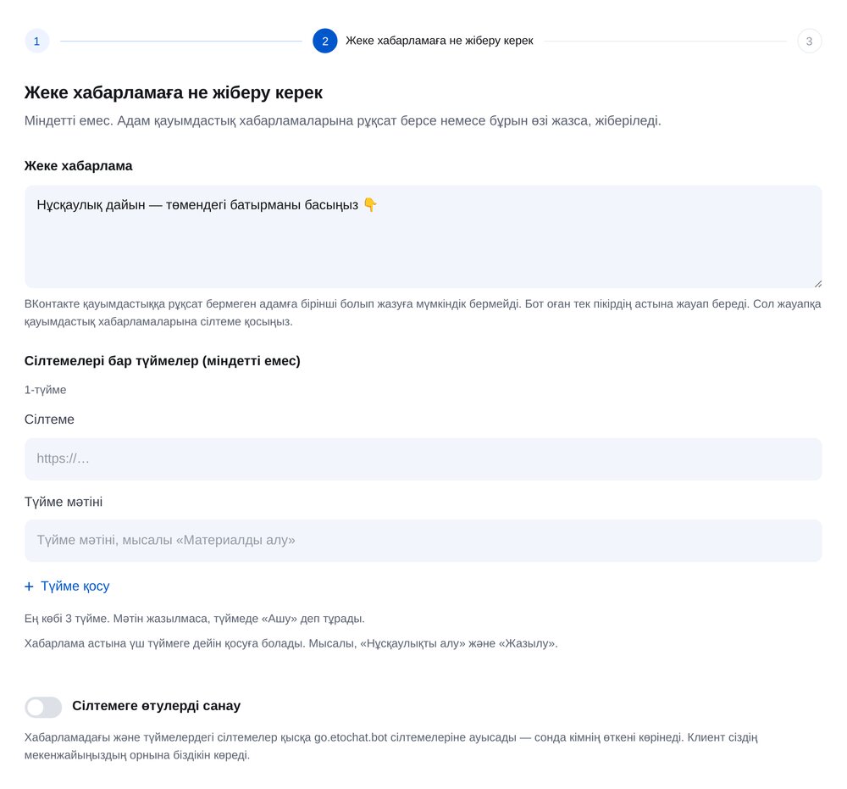Focus the Түйме мәтіні text field
847x789 pixels.
pyautogui.click(x=423, y=541)
